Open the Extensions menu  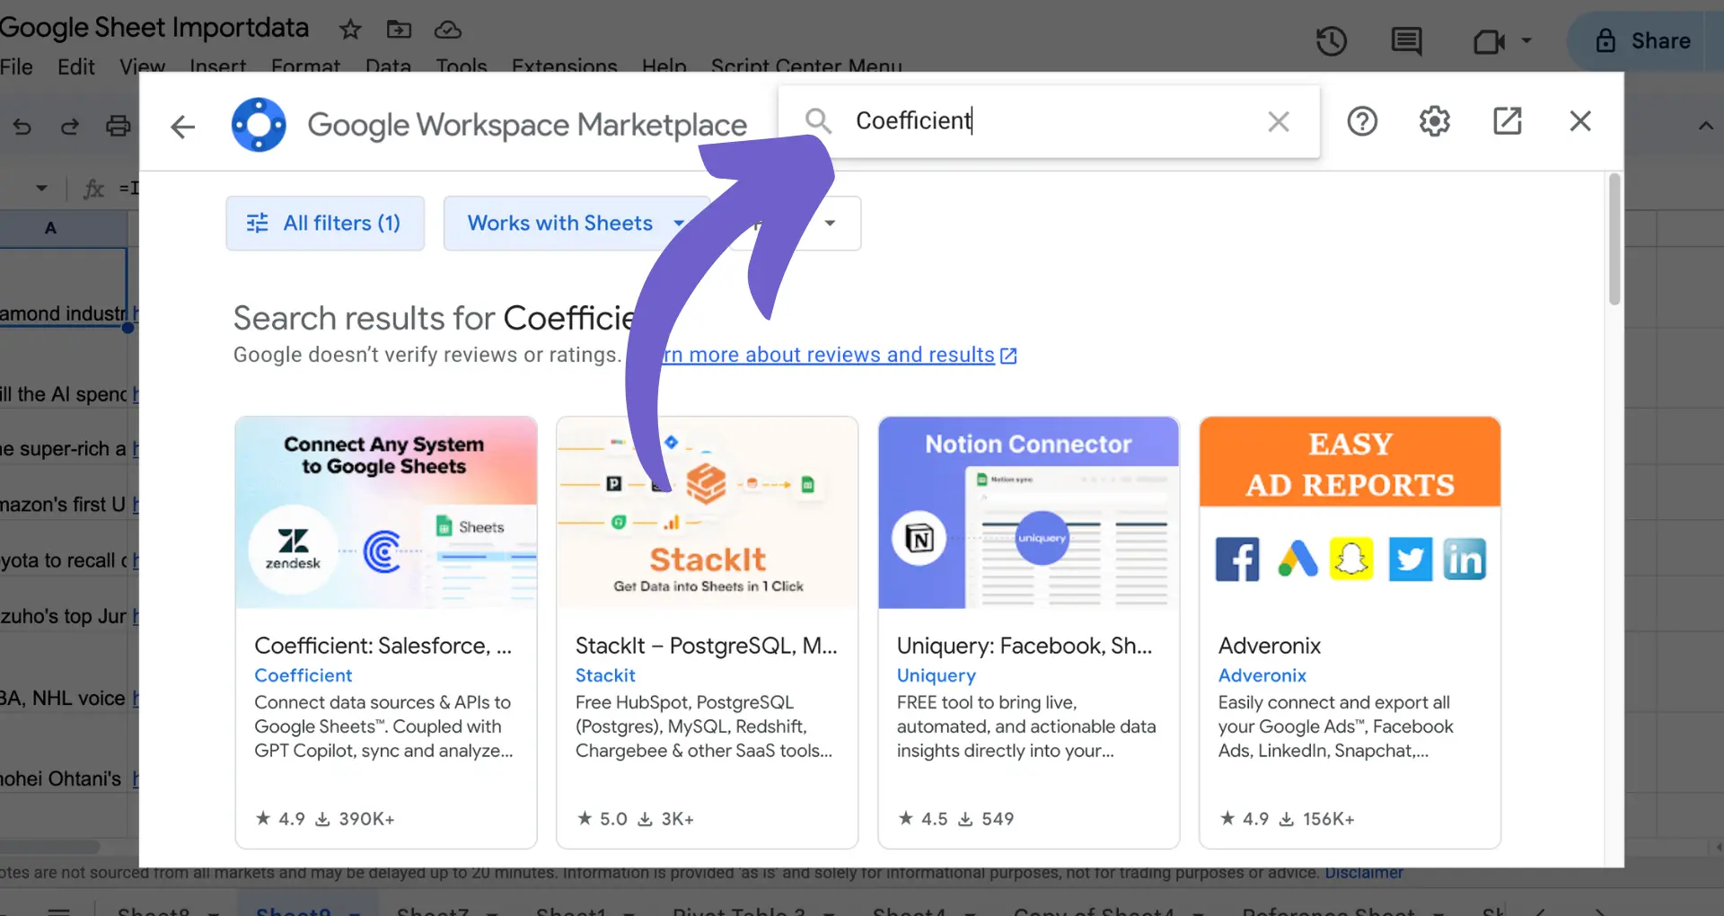click(565, 66)
